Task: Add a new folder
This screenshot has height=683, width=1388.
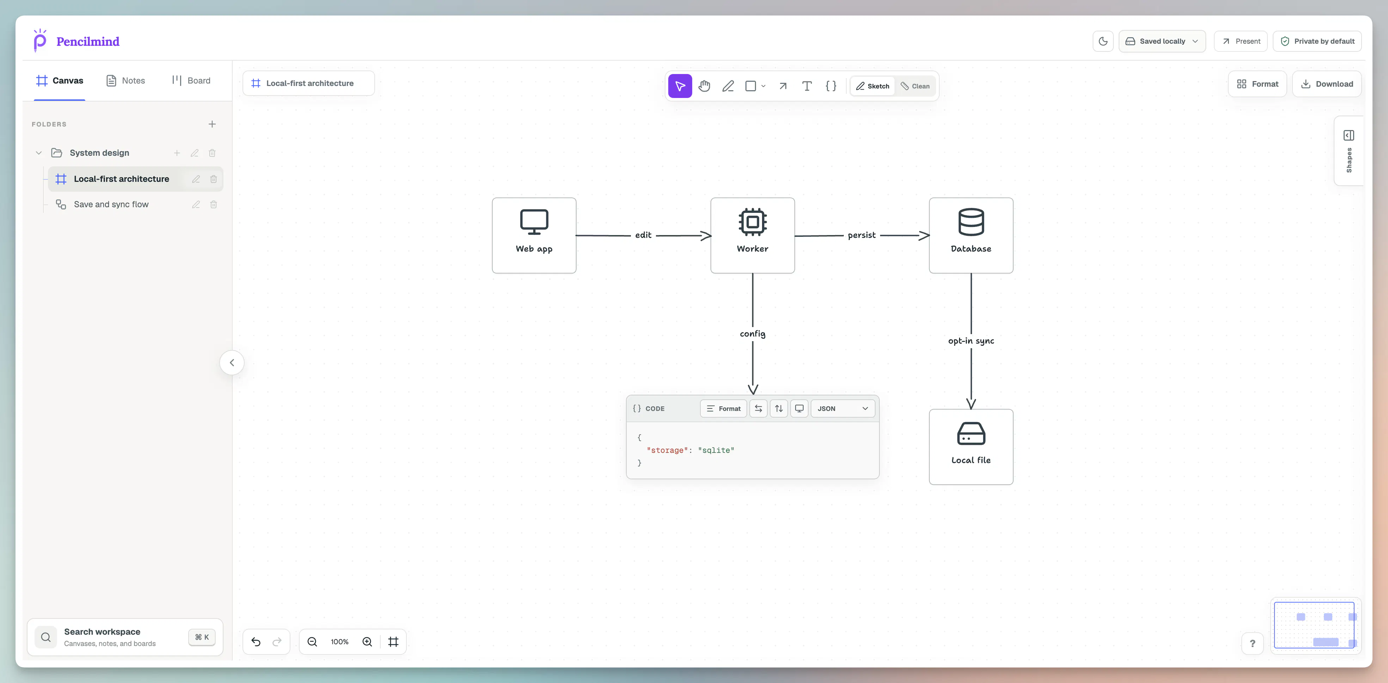Action: pyautogui.click(x=212, y=124)
